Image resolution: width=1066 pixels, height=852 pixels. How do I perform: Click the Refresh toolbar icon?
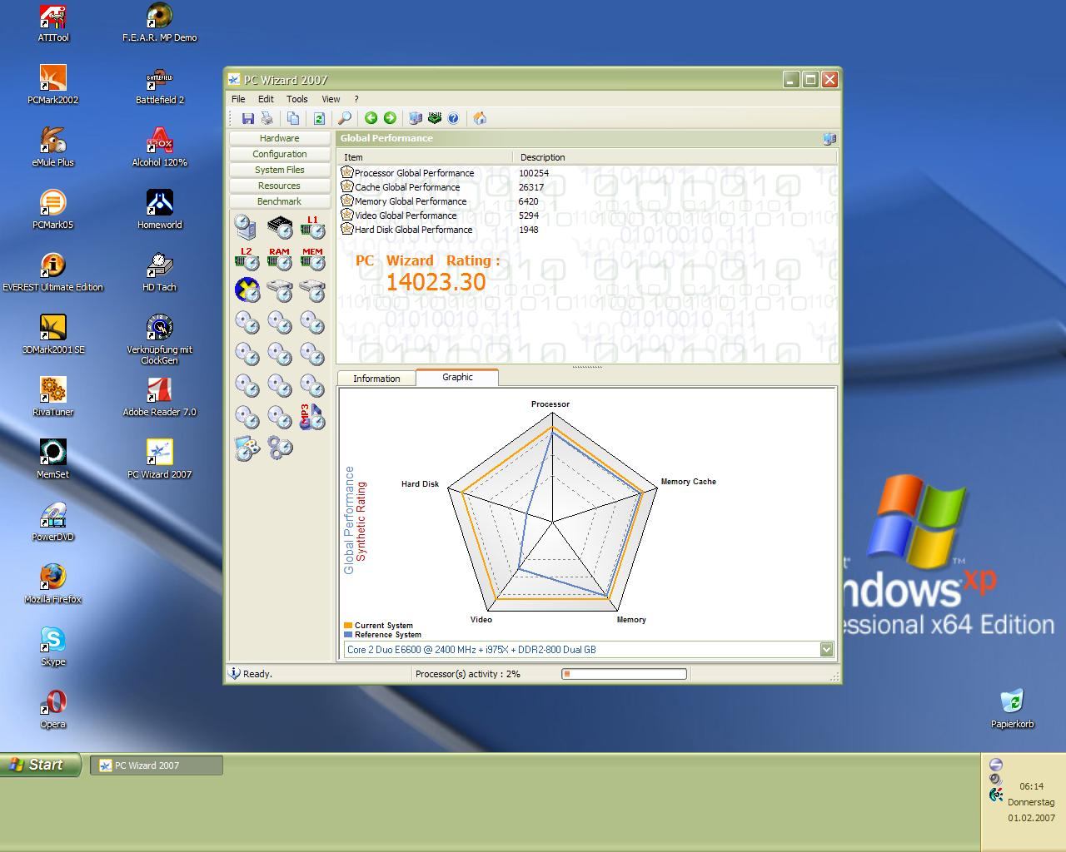[318, 118]
